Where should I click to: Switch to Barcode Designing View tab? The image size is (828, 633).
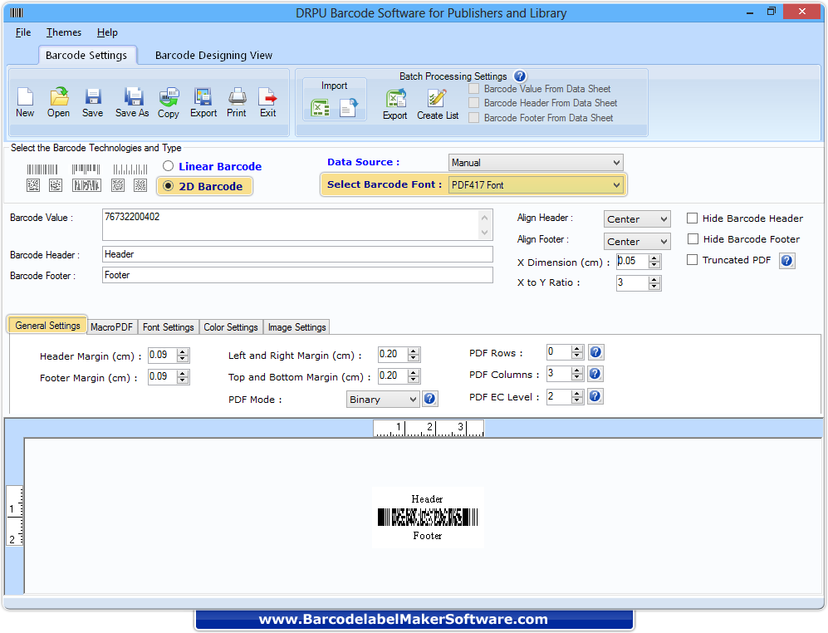click(214, 55)
